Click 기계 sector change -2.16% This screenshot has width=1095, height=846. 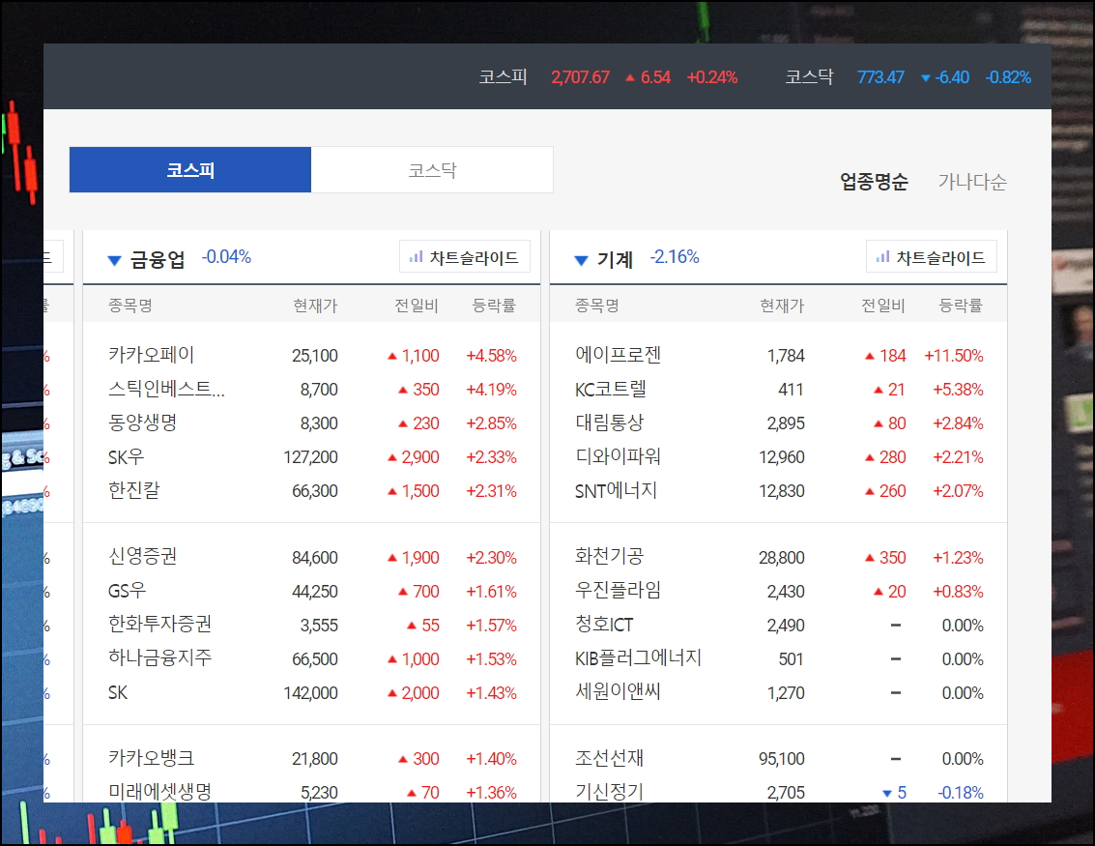click(675, 257)
